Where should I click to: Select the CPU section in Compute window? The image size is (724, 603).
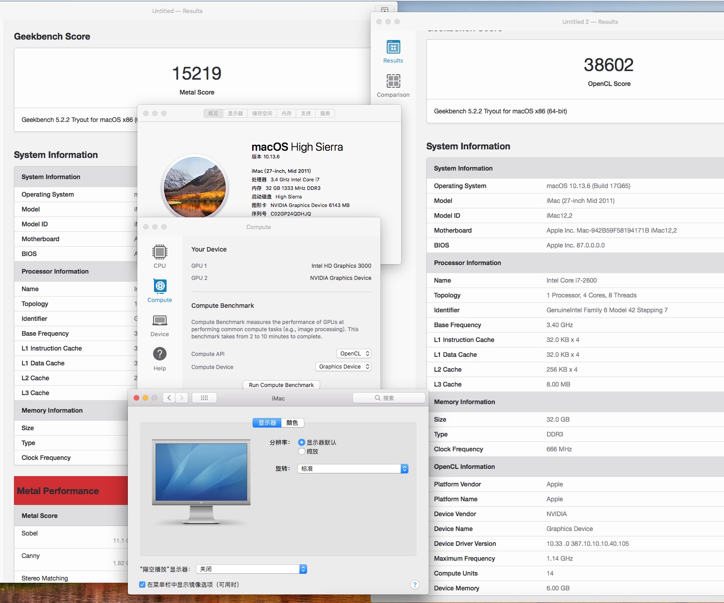(160, 256)
